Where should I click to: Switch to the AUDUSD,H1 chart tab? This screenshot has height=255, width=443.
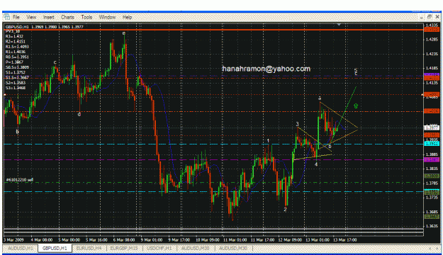[x=21, y=249]
